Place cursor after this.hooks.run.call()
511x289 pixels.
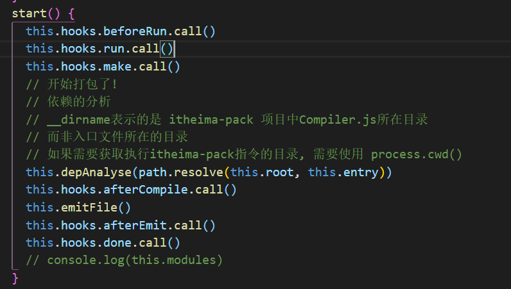175,49
